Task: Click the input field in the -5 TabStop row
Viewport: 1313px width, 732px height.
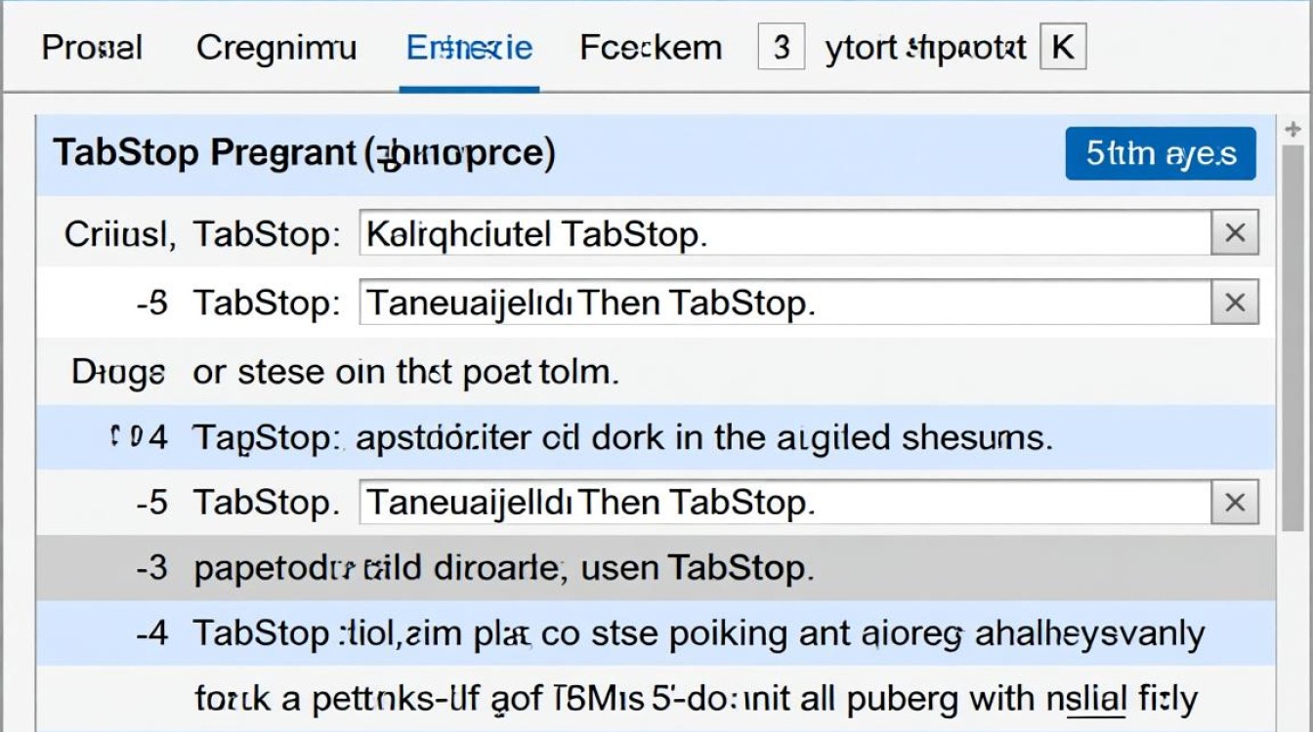Action: point(784,503)
